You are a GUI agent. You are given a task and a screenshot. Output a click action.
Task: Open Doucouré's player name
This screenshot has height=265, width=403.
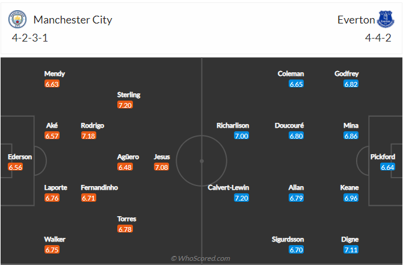click(x=289, y=125)
